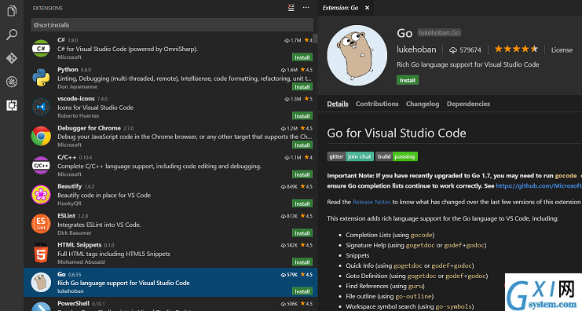Click the vscode-icons description text

click(x=95, y=108)
